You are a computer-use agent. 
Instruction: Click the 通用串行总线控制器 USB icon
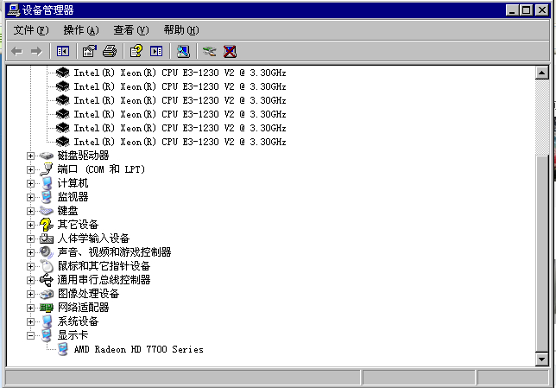point(47,280)
